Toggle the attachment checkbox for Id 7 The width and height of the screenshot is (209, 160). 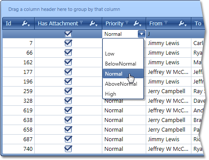68,43
